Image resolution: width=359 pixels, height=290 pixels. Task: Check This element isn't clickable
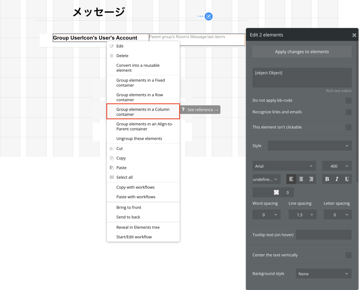click(349, 127)
